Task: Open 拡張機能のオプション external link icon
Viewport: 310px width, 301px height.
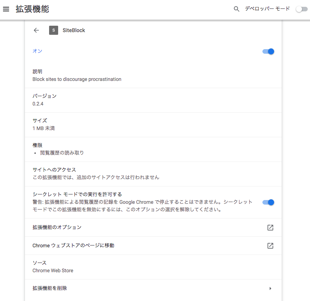Action: (270, 228)
